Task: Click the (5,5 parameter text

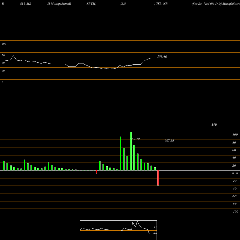Action: tap(123, 4)
